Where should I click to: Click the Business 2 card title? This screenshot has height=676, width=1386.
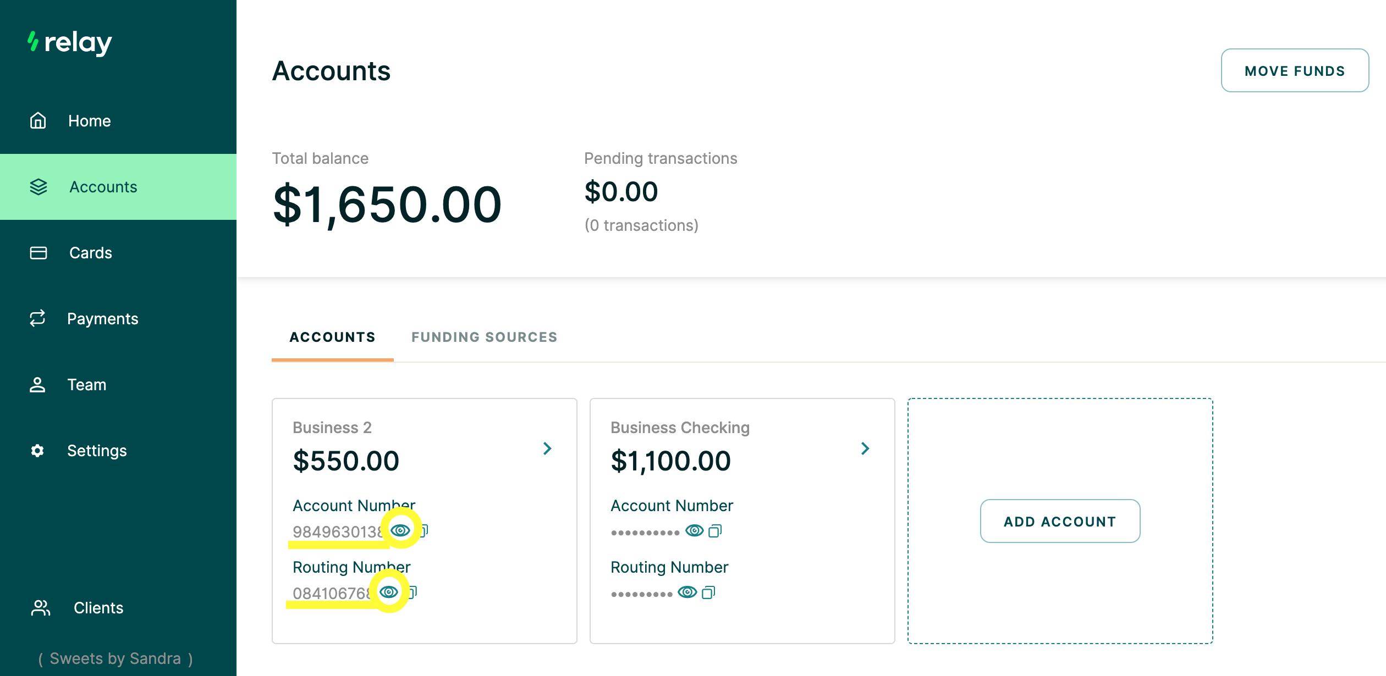(332, 428)
